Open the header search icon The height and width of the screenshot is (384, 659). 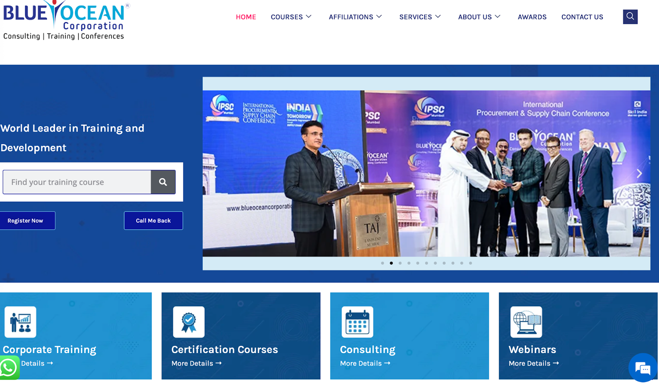click(x=630, y=16)
